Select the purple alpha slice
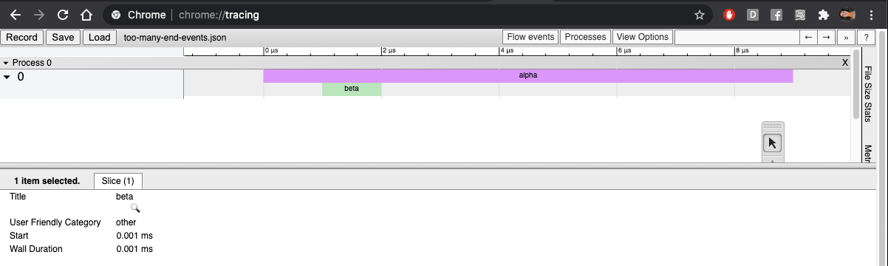The image size is (888, 266). (x=527, y=75)
